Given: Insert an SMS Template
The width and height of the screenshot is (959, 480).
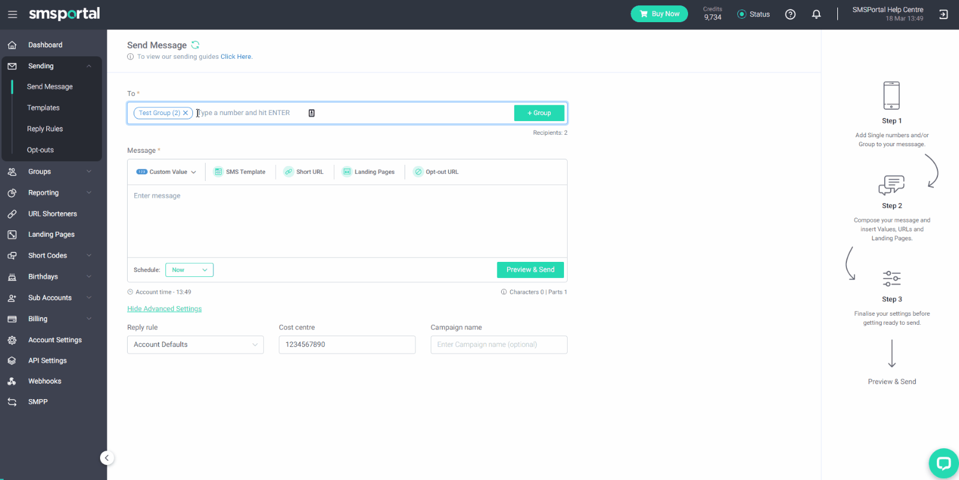Looking at the screenshot, I should click(240, 172).
